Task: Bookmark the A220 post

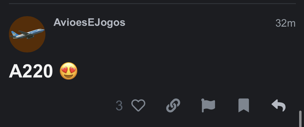Action: [x=243, y=105]
